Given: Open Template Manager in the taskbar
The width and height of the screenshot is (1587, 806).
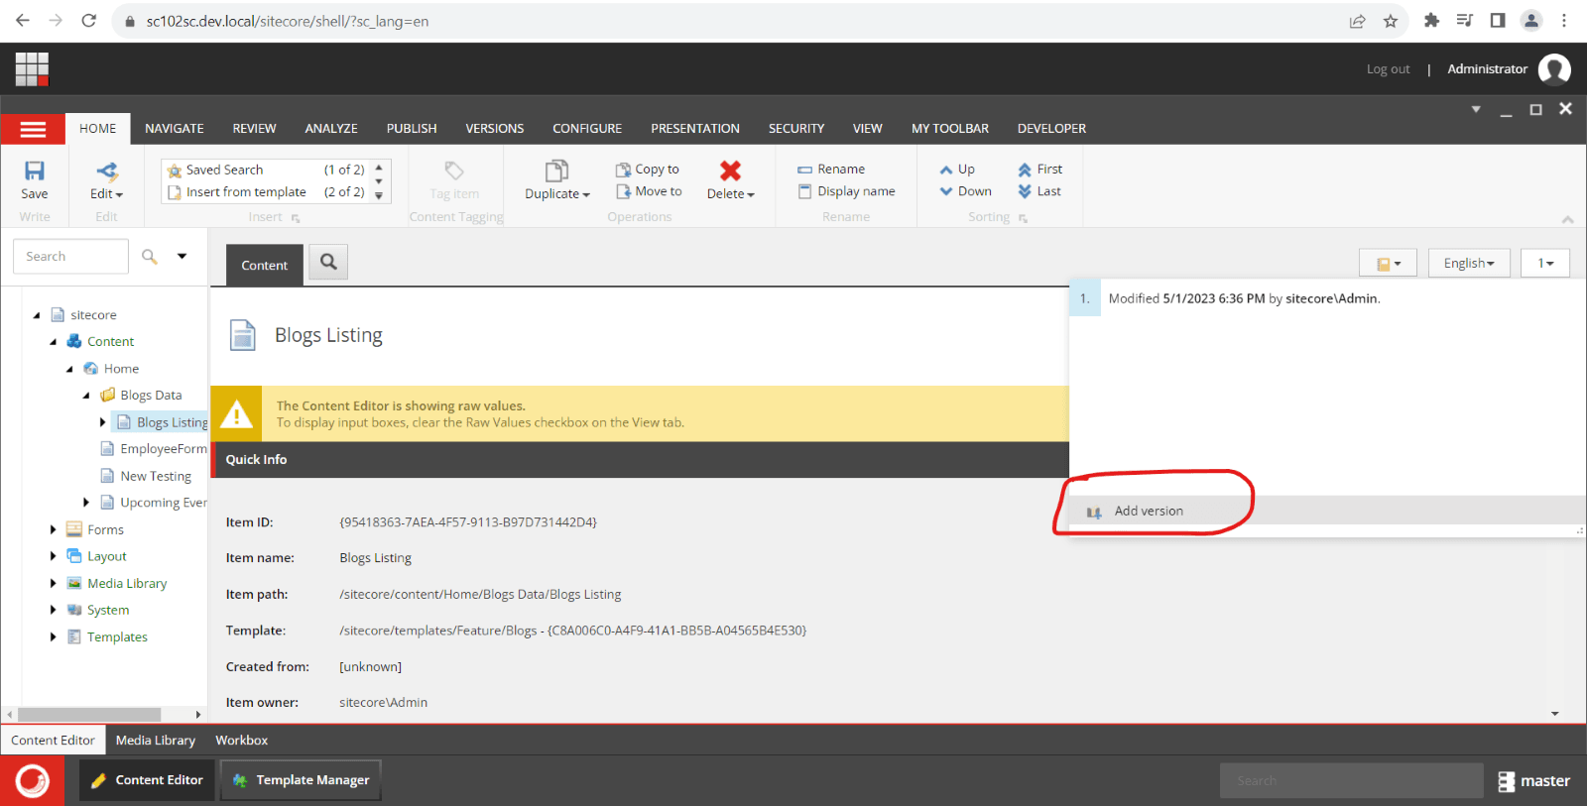Looking at the screenshot, I should 301,780.
